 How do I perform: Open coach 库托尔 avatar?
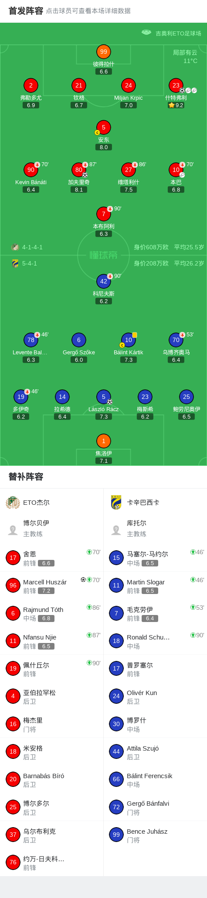pos(116,530)
